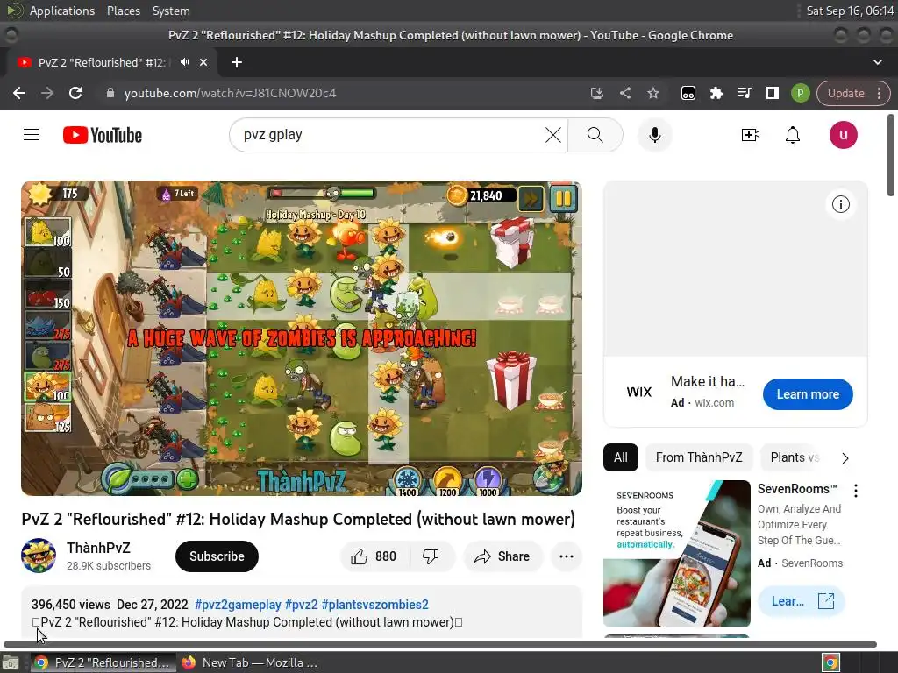898x673 pixels.
Task: Select the All filter chip
Action: tap(620, 457)
